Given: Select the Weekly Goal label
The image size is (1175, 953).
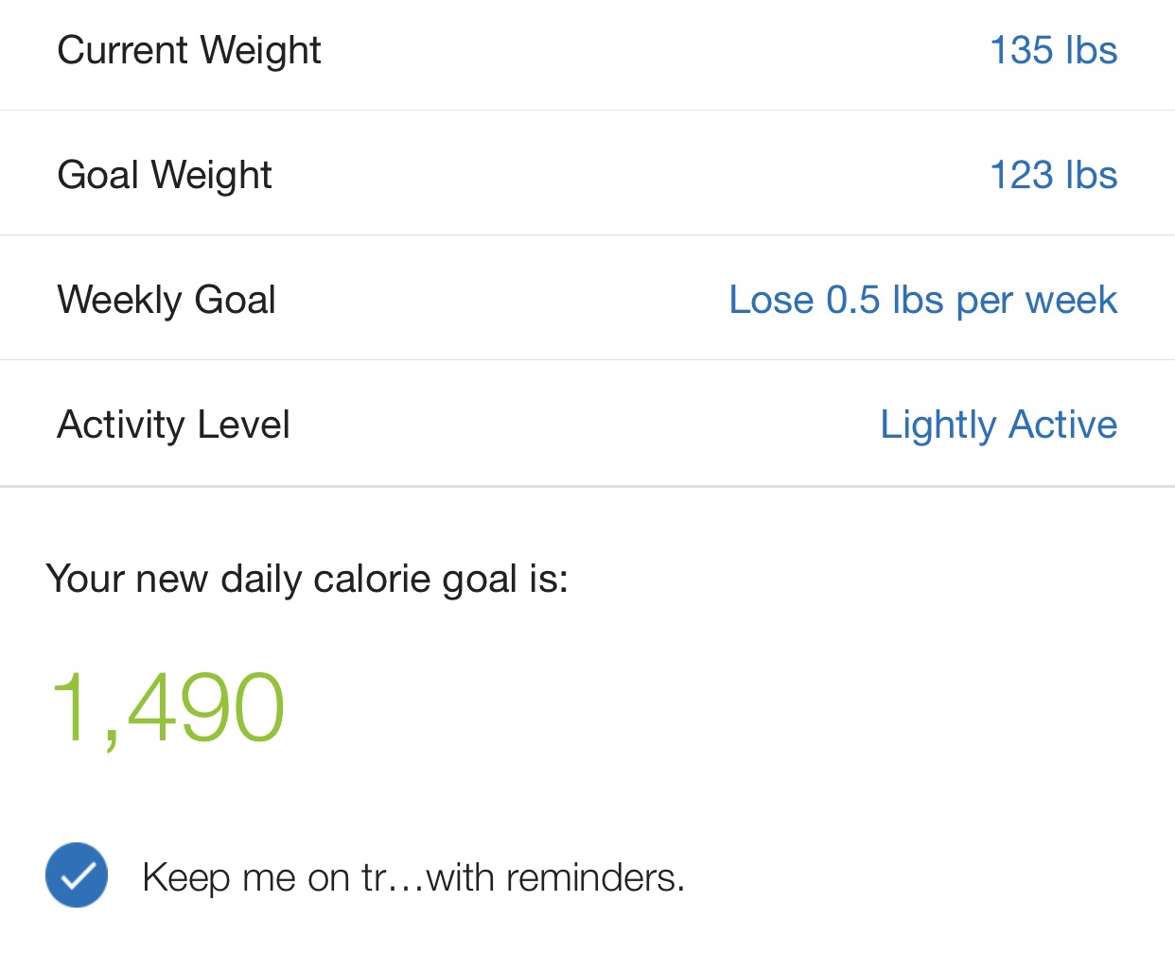Looking at the screenshot, I should [167, 300].
